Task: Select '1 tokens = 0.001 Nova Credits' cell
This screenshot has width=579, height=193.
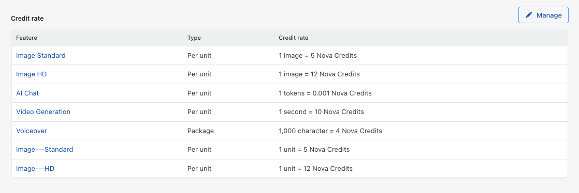Action: pyautogui.click(x=325, y=93)
